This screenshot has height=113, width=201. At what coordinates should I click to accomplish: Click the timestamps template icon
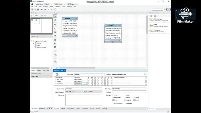pyautogui.click(x=151, y=20)
